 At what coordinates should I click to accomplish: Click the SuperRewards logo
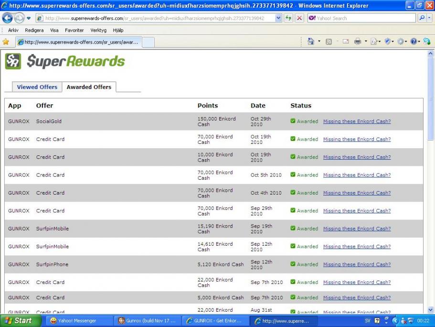[64, 61]
